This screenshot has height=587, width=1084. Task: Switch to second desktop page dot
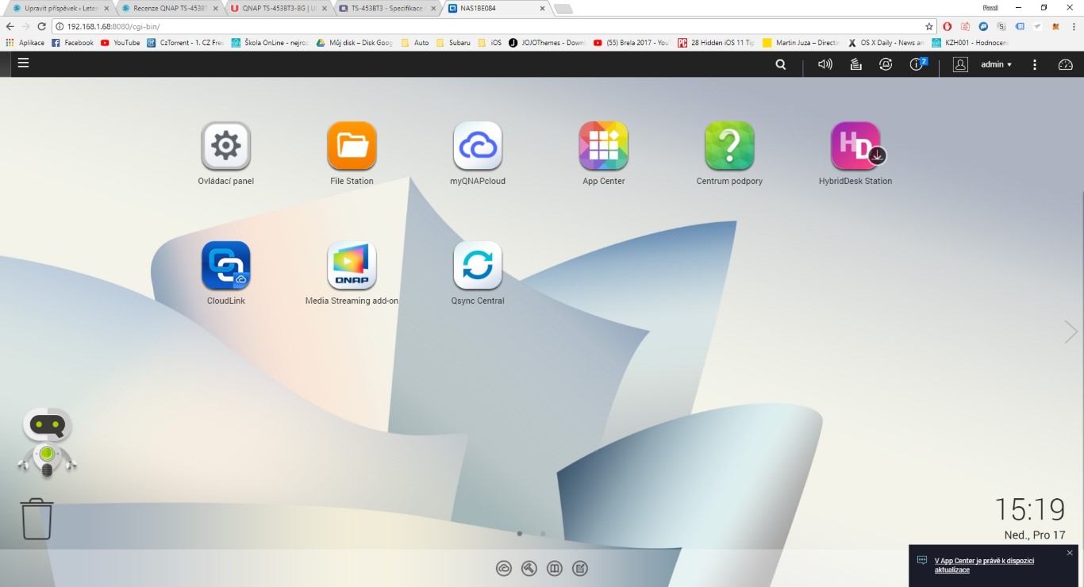pyautogui.click(x=543, y=534)
